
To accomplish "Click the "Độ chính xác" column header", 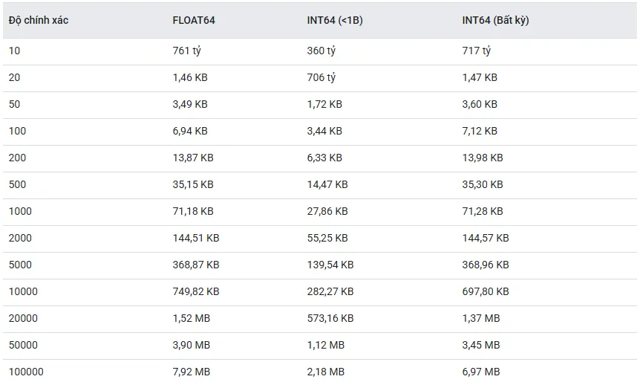I will tap(39, 21).
